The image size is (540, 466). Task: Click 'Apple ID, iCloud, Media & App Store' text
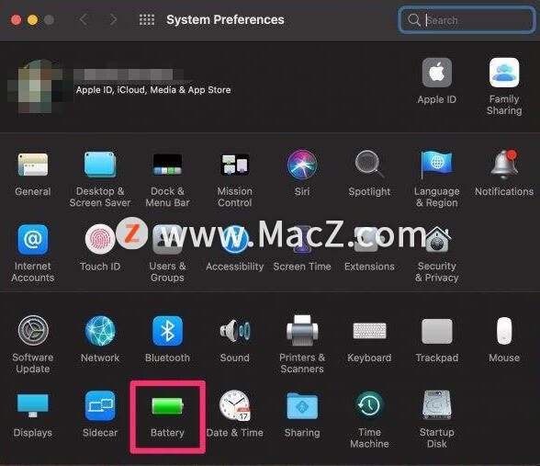[x=153, y=90]
